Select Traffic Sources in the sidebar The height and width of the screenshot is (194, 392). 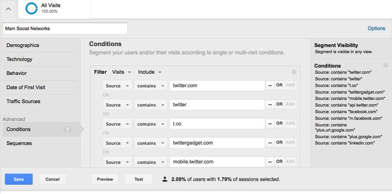(23, 101)
